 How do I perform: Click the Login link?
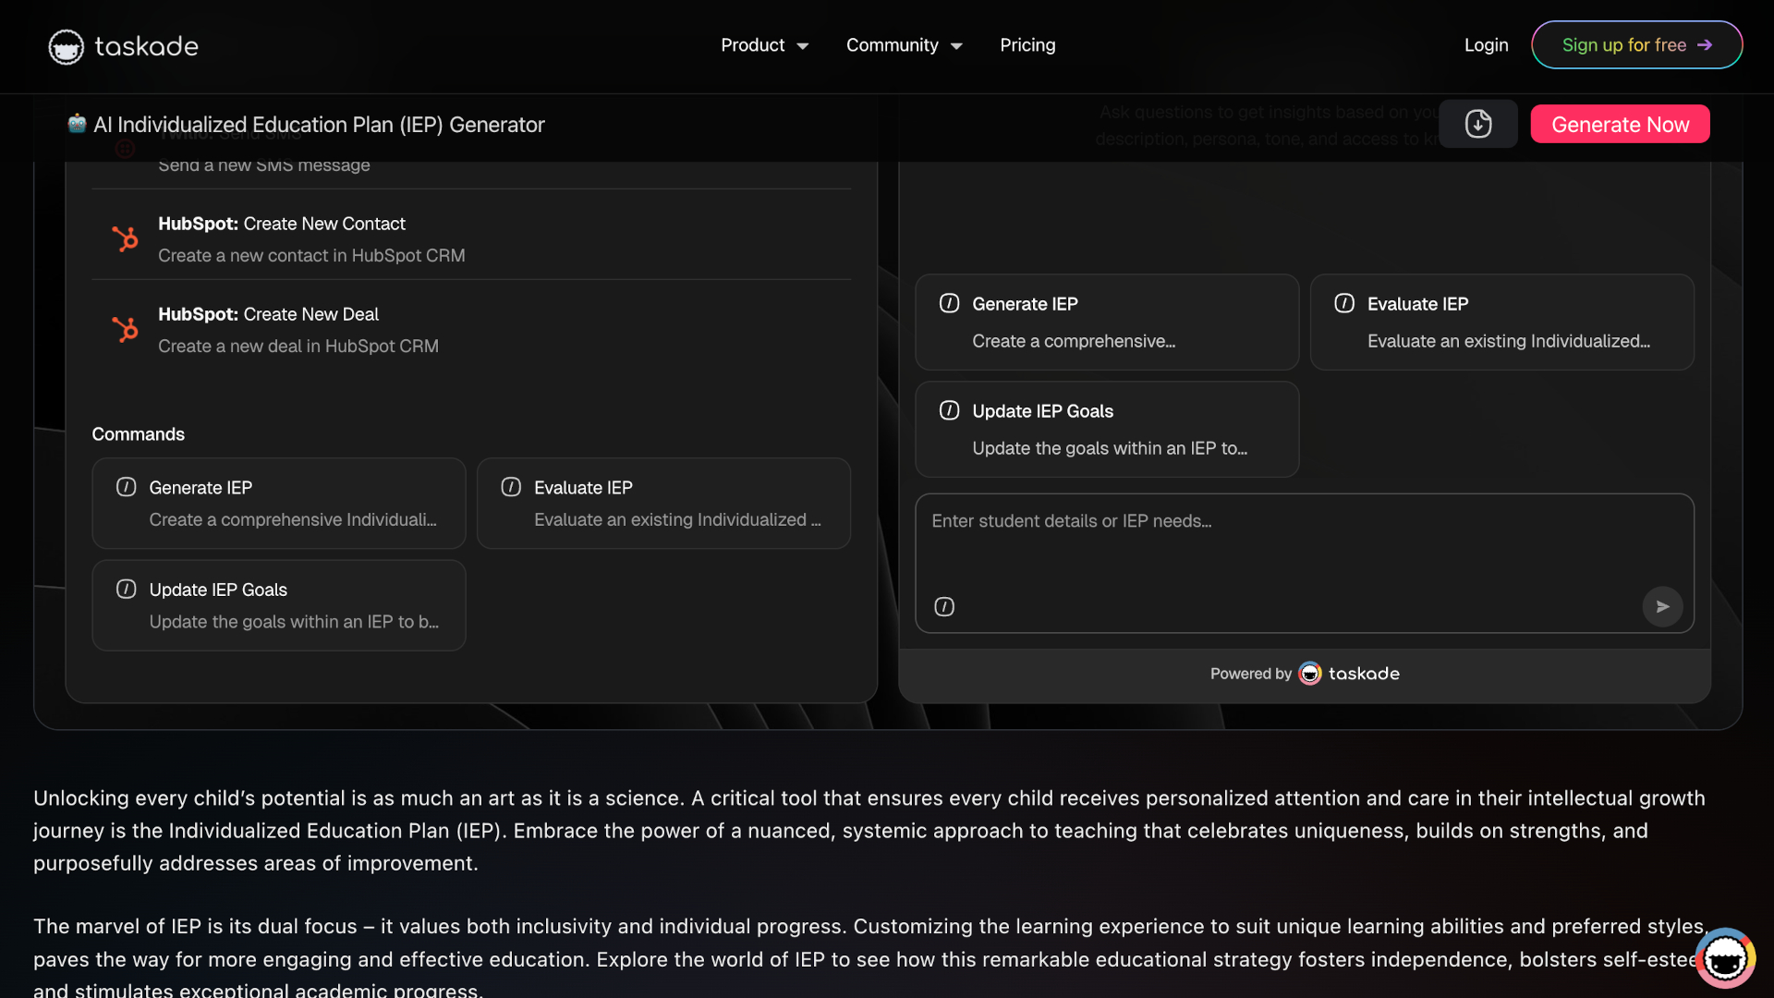(1485, 45)
